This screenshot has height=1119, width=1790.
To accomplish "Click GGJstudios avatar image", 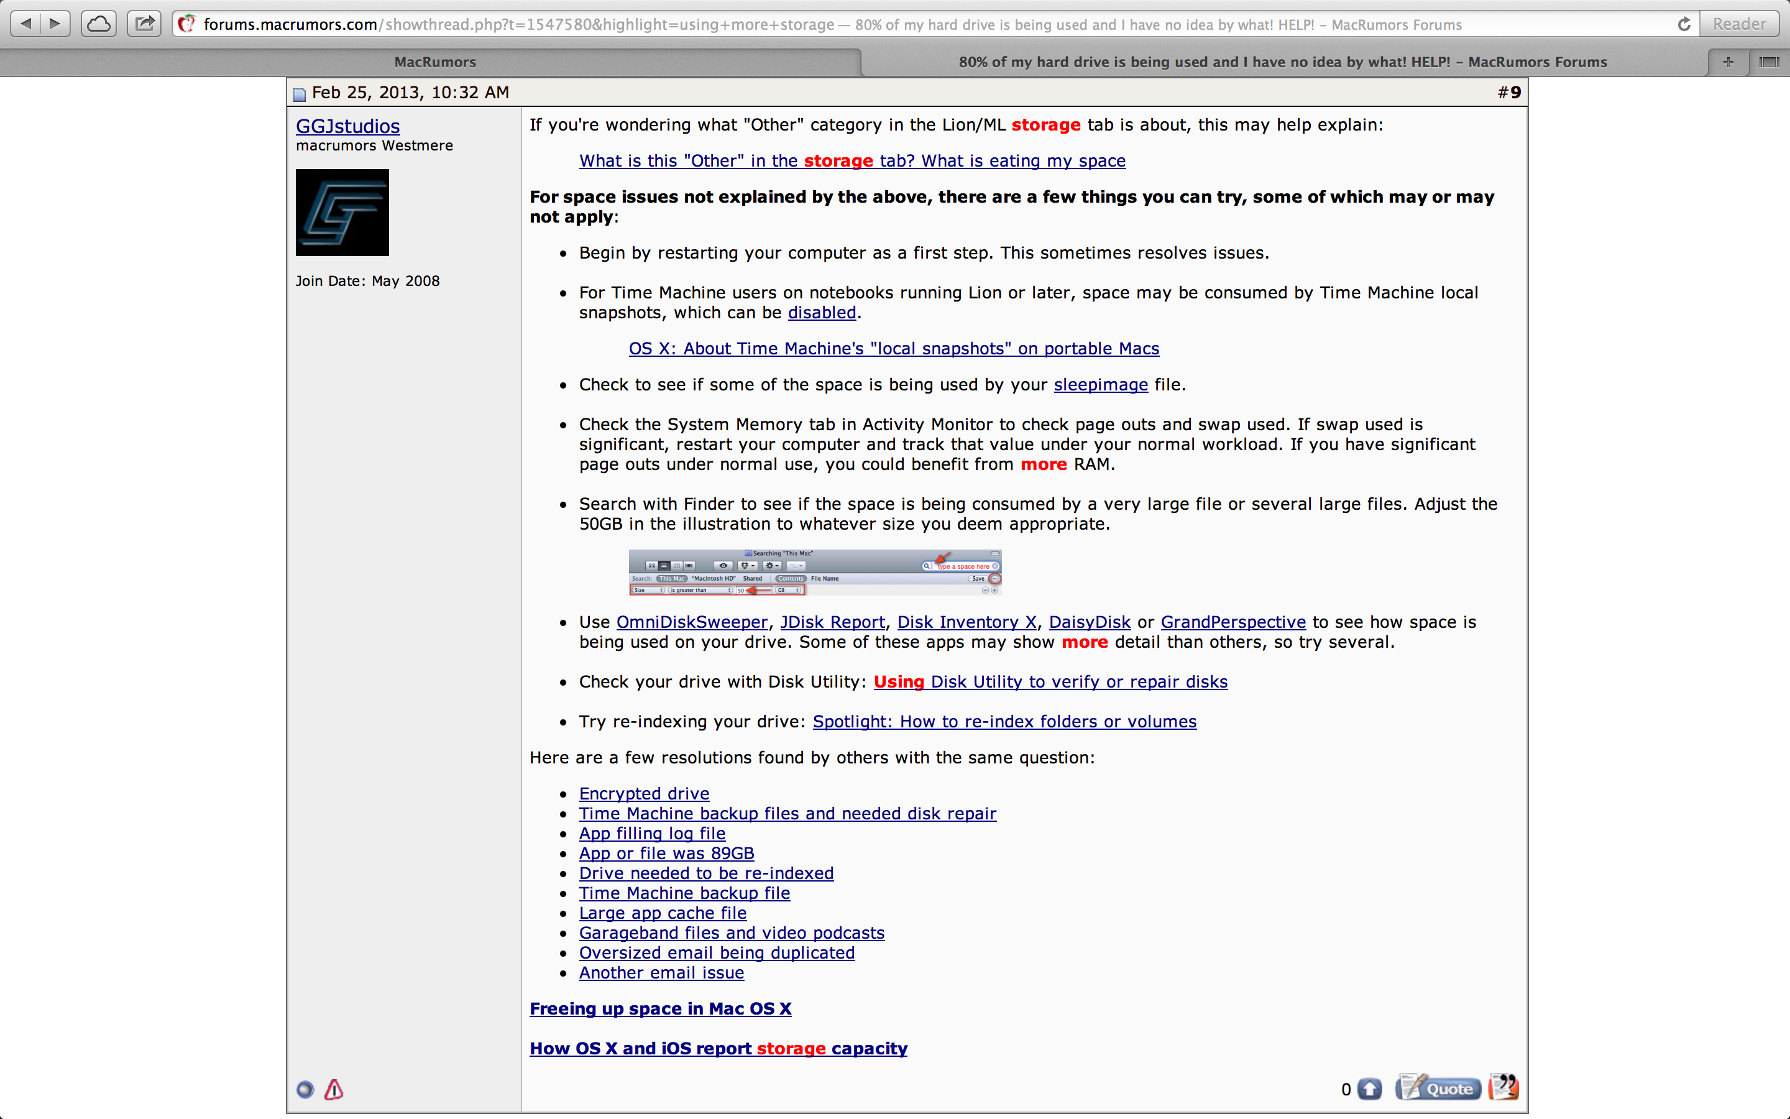I will 342,213.
